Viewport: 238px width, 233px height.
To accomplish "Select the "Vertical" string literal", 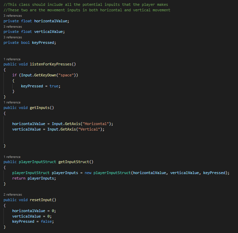I will [89, 129].
